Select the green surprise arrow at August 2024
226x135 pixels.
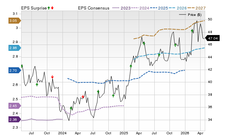pyautogui.click(x=98, y=92)
